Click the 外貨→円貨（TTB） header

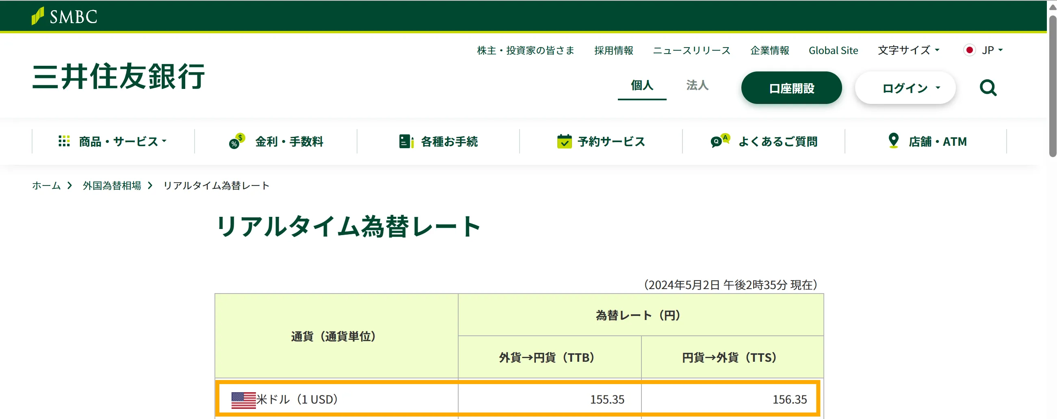550,358
